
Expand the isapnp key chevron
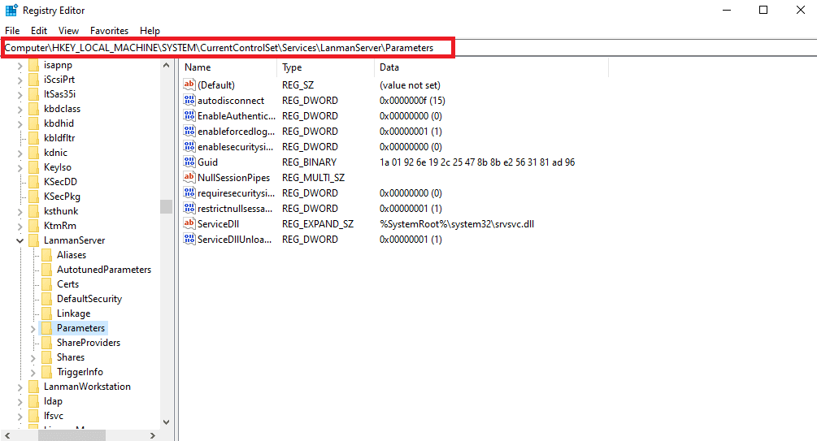click(20, 66)
